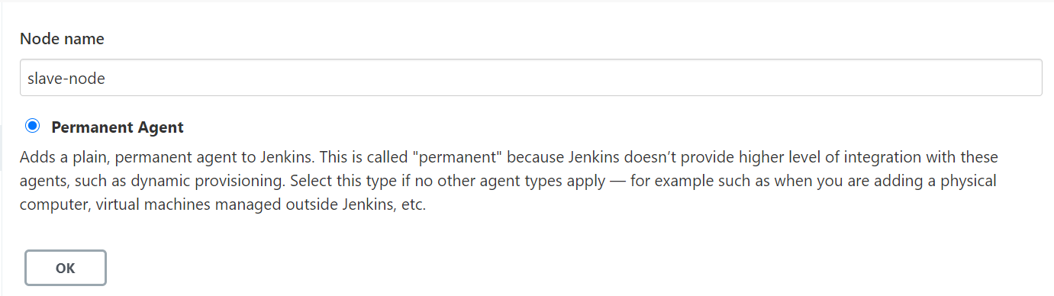This screenshot has height=296, width=1054.
Task: Click the Permanent Agent description paragraph
Action: pyautogui.click(x=511, y=182)
